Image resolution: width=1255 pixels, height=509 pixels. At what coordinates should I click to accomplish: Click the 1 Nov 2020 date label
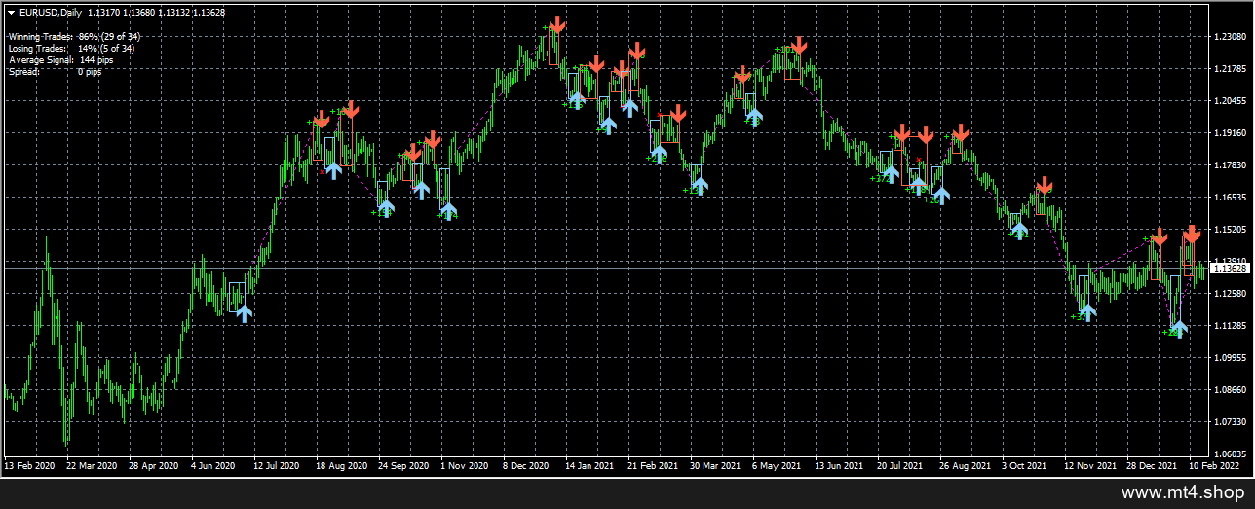[x=464, y=466]
